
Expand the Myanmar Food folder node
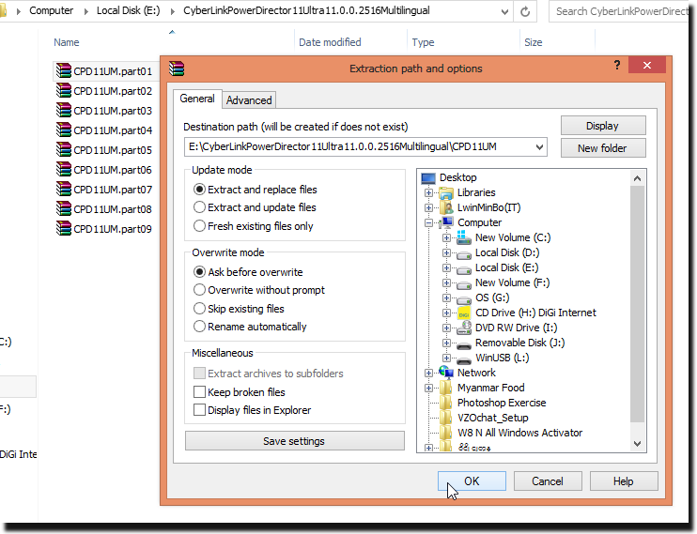(428, 388)
